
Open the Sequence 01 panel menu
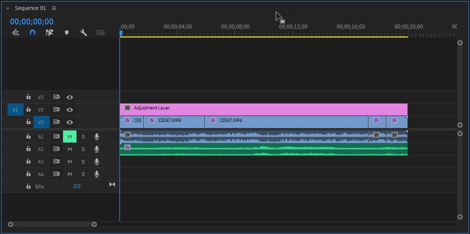pyautogui.click(x=54, y=8)
